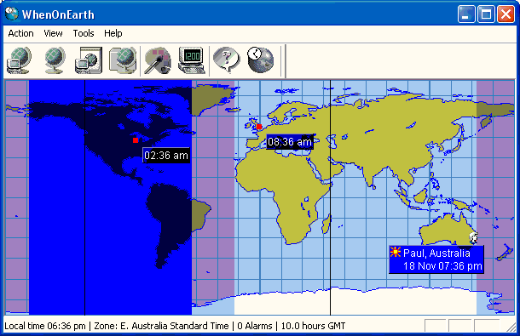Open the Tools menu
Viewport: 520px width, 336px height.
[84, 33]
